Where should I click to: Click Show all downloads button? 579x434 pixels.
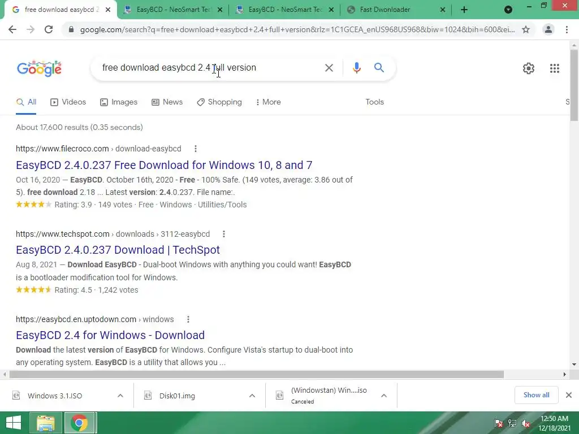click(536, 395)
